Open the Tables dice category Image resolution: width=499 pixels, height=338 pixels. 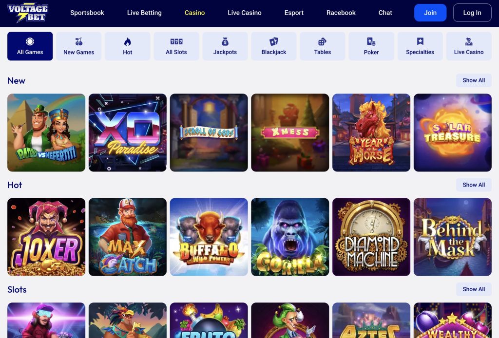click(323, 46)
